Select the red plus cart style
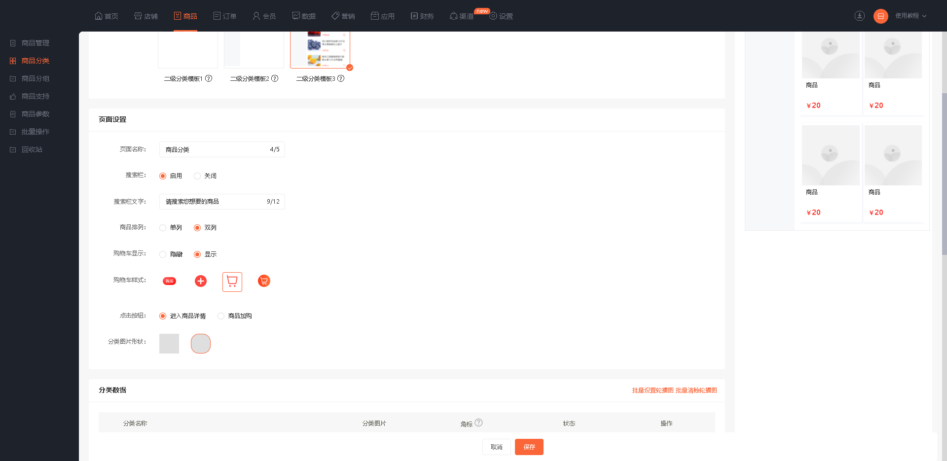 (201, 281)
